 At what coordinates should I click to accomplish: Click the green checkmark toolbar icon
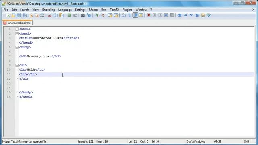pos(209,15)
